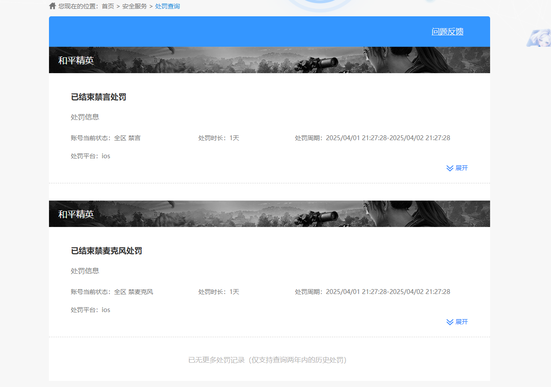Viewport: 551px width, 387px height.
Task: Click 处罚时长:1天 in 禁言 record
Action: [219, 138]
